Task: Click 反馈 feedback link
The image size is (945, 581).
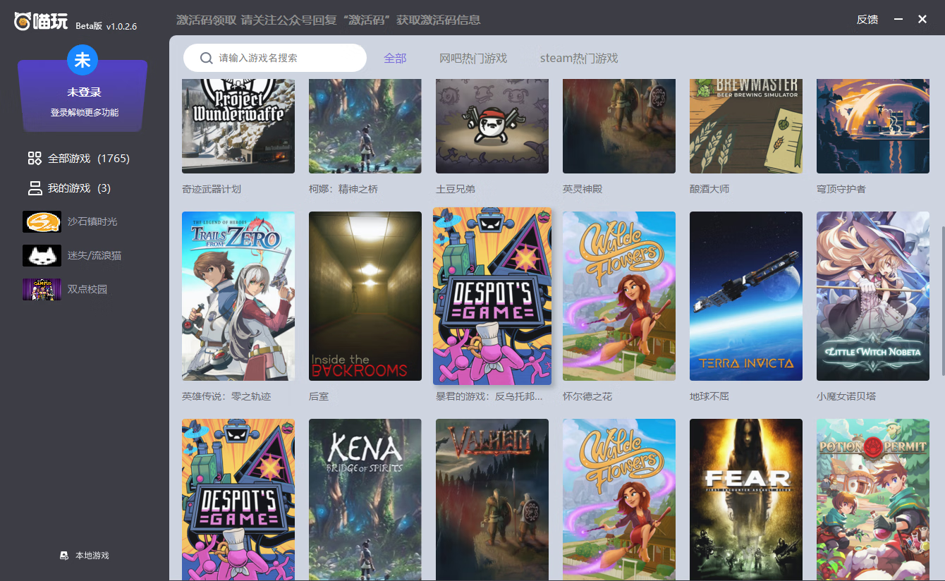Action: (867, 20)
